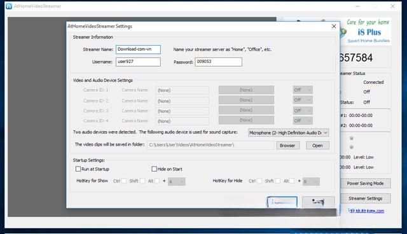
Task: Expand the Off dropdown for Camera ID 2
Action: pos(303,100)
